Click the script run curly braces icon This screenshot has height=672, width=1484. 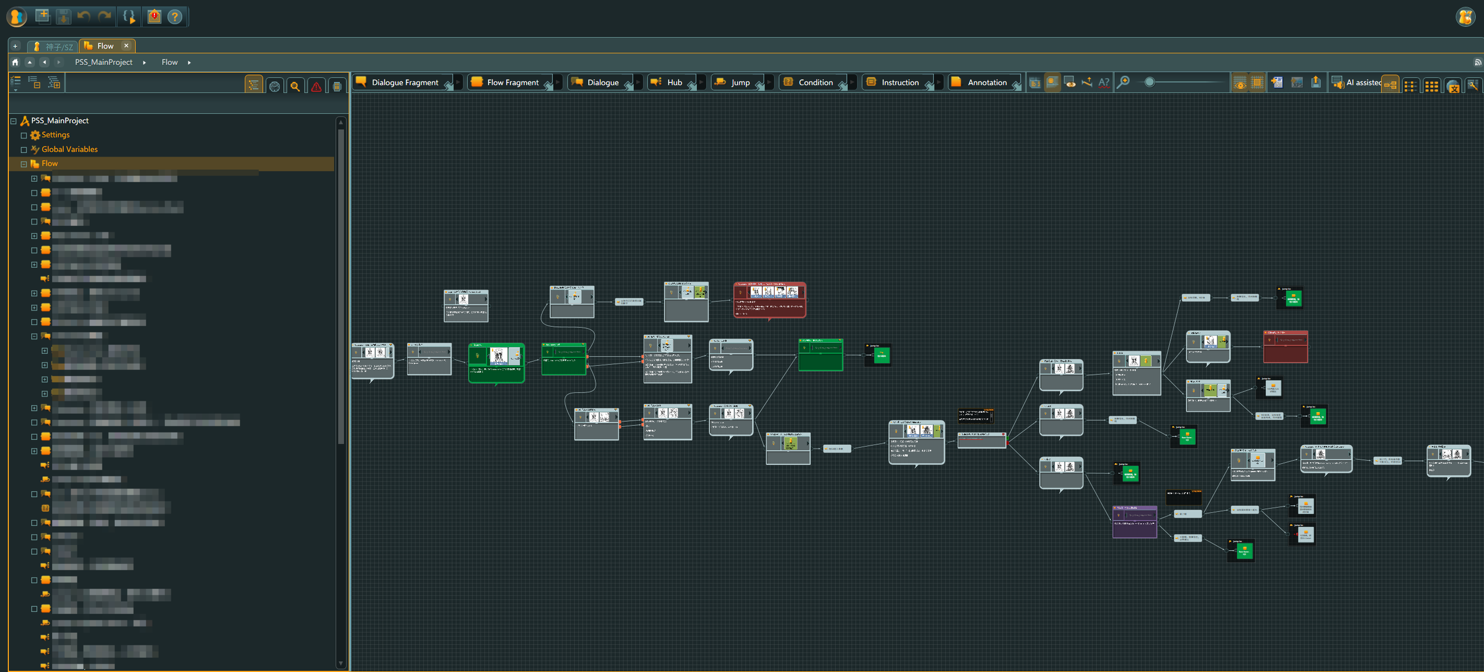coord(129,17)
